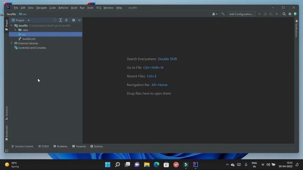The width and height of the screenshot is (303, 170).
Task: Open Project panel gear options
Action: coord(74,20)
